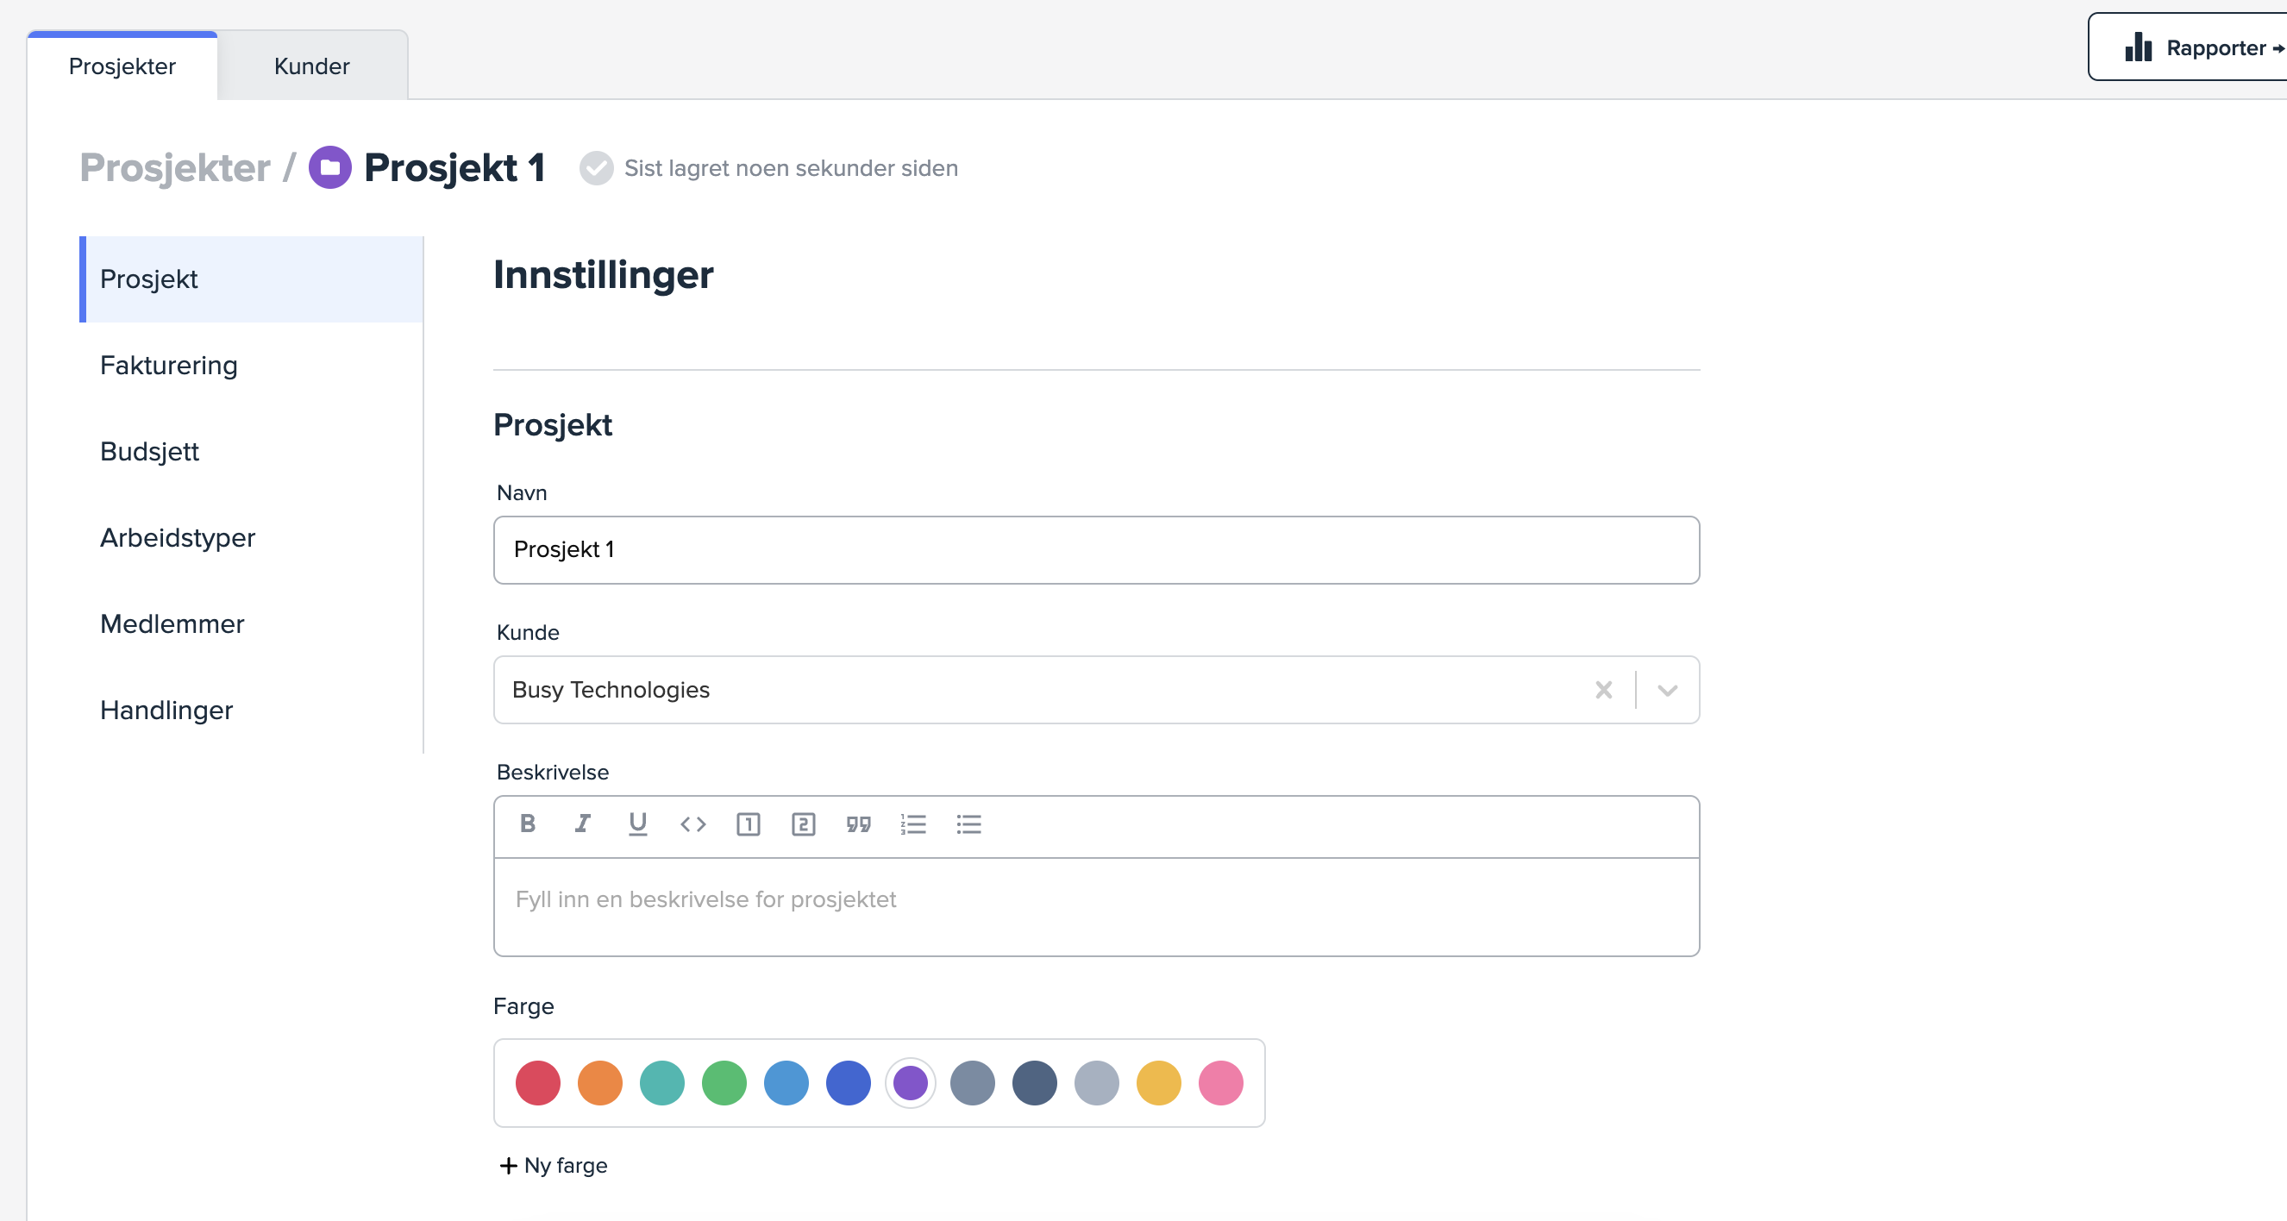Image resolution: width=2287 pixels, height=1221 pixels.
Task: Add a new color with Ny farge
Action: (554, 1165)
